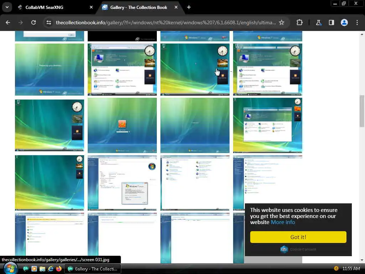The image size is (365, 274).
Task: Launch Internet Explorer from taskbar
Action: tap(51, 269)
